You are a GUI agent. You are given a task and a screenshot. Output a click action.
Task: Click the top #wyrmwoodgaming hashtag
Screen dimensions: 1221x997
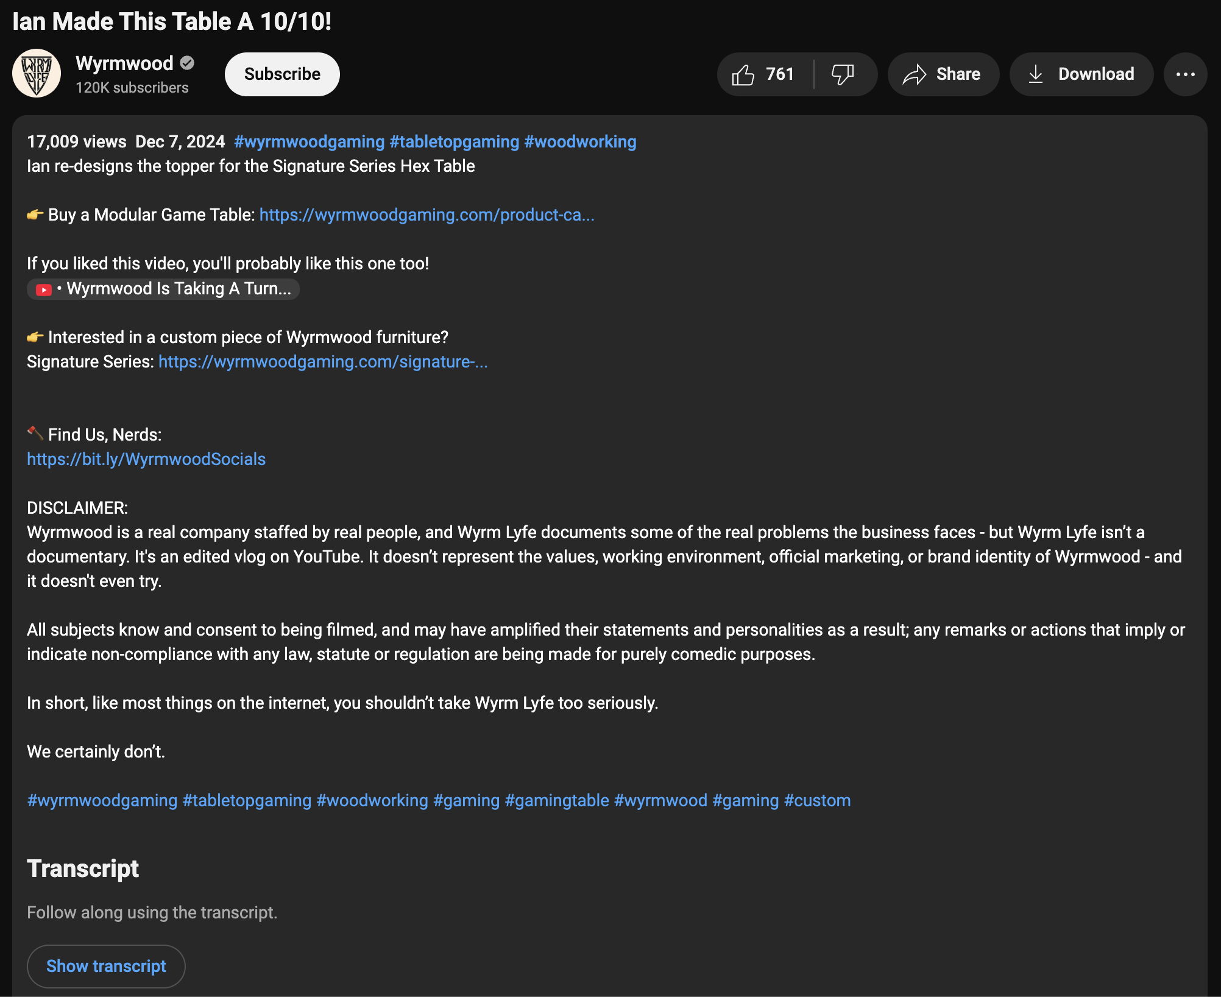309,142
